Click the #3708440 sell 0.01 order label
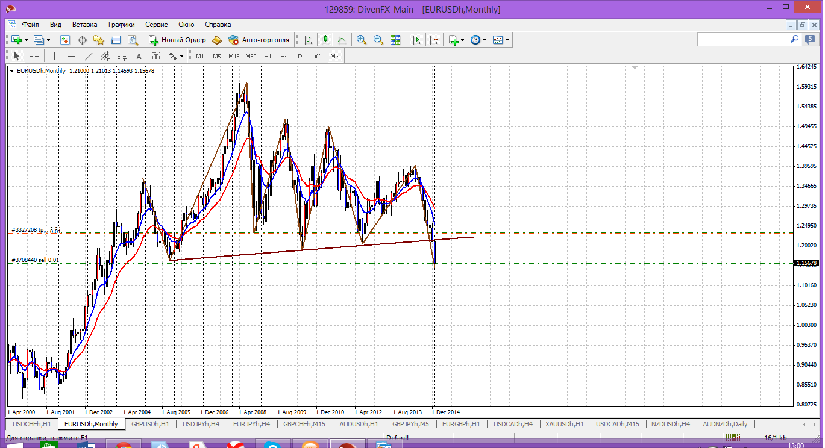825x448 pixels. click(x=36, y=260)
